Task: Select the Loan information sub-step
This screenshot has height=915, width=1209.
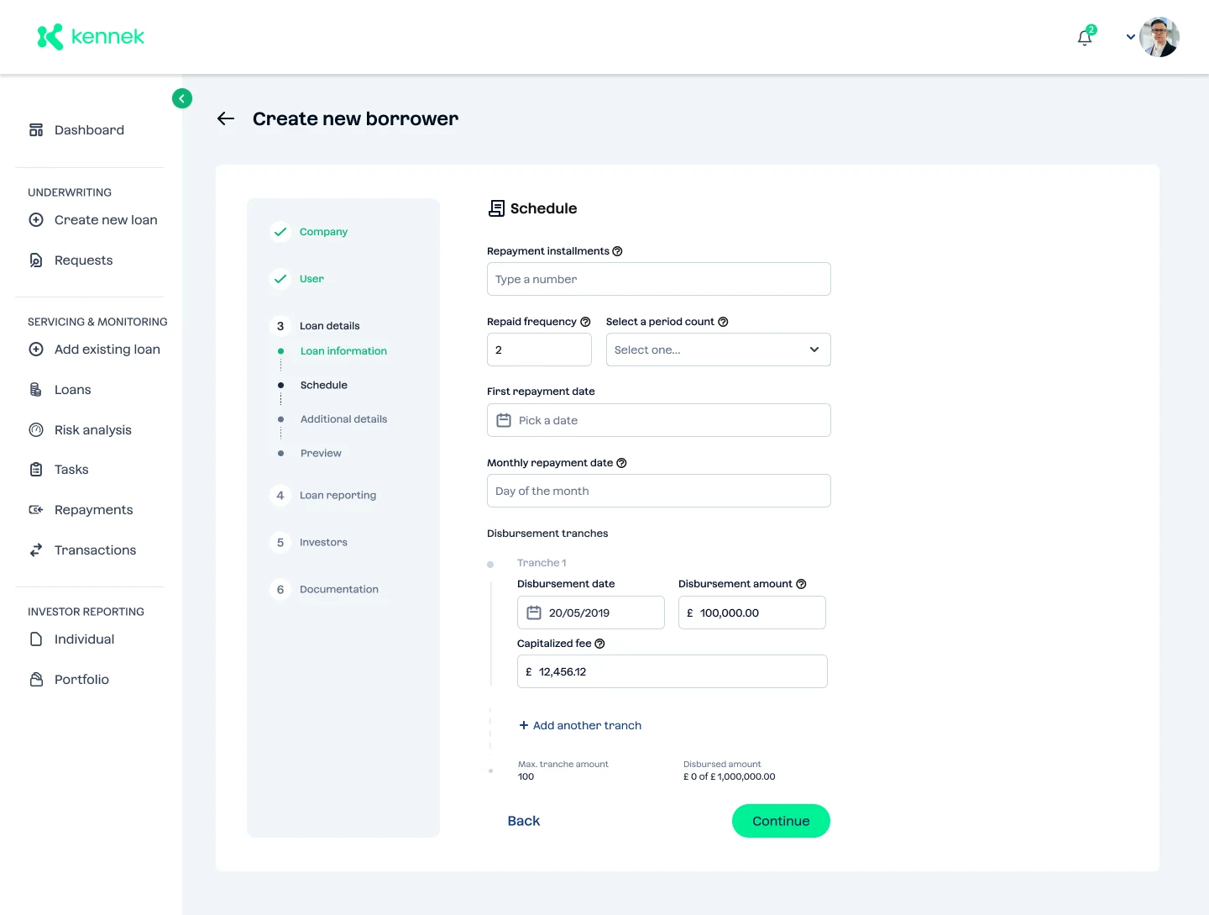Action: click(343, 351)
